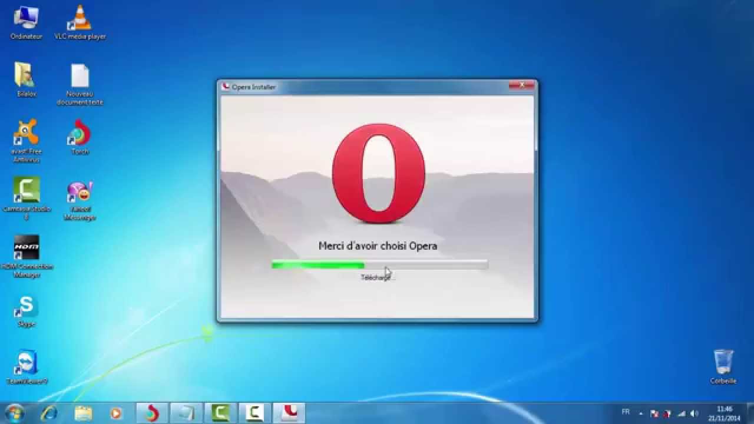Switch to Torch browser in taskbar

(153, 413)
